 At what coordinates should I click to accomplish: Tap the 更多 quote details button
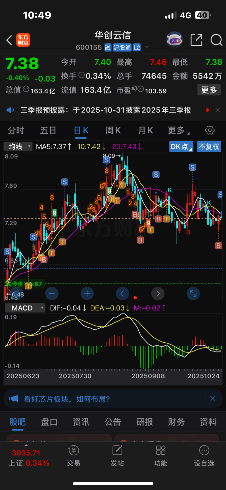click(x=209, y=90)
